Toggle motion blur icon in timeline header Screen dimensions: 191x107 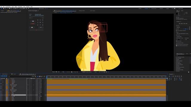[42, 76]
